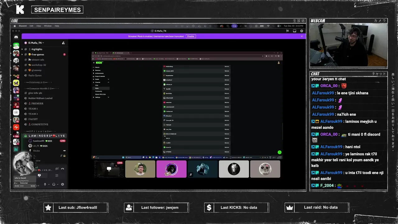Select the LAMINOS93 LIVE locked voice channel
This screenshot has height=224, width=398.
(x=45, y=136)
